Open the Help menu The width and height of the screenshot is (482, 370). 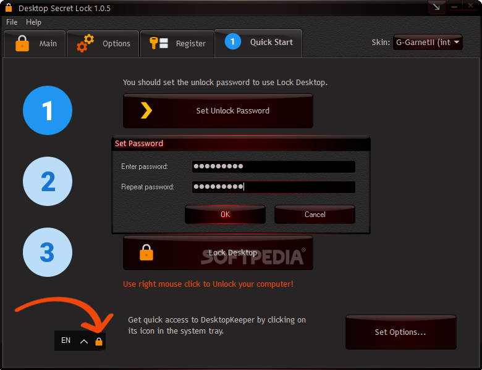coord(33,22)
